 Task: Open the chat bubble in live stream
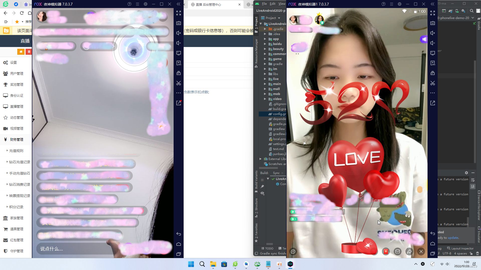293,251
